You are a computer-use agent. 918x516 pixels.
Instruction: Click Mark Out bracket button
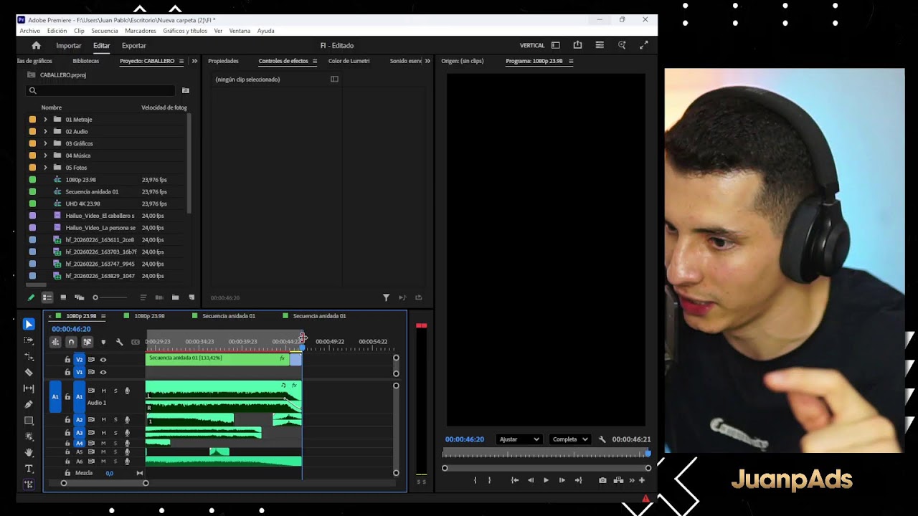click(489, 480)
